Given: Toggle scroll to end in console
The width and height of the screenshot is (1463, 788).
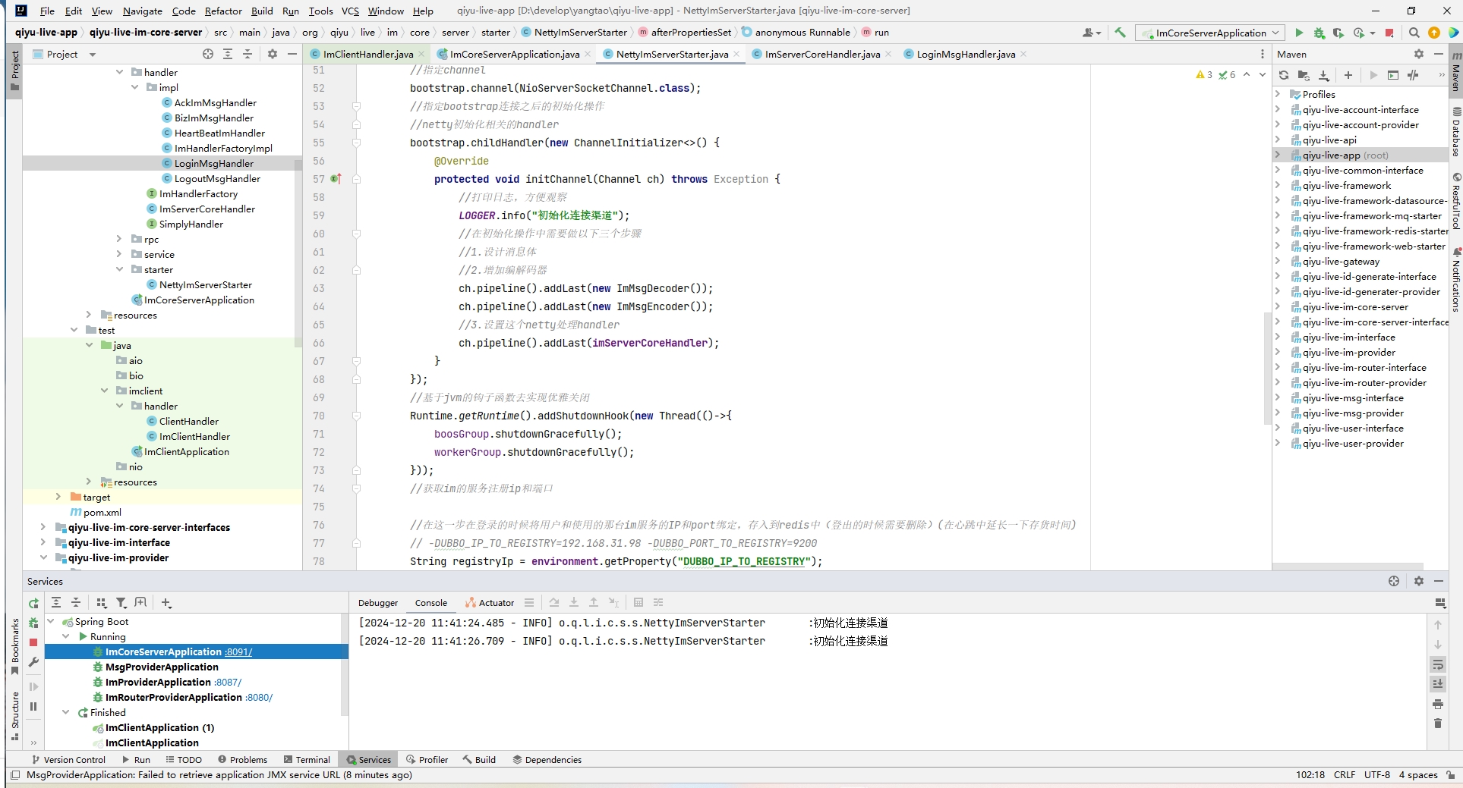Looking at the screenshot, I should 1437,684.
